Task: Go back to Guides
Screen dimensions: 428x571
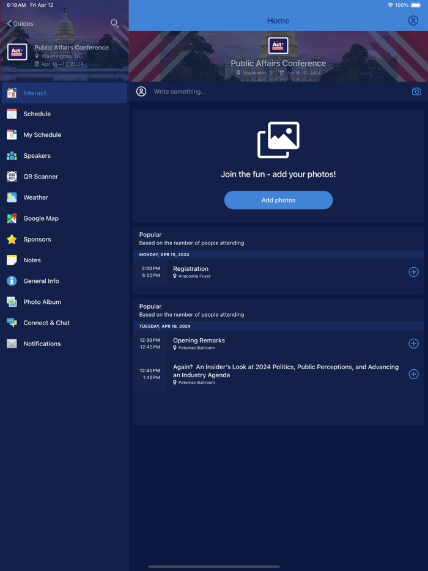Action: [x=20, y=24]
